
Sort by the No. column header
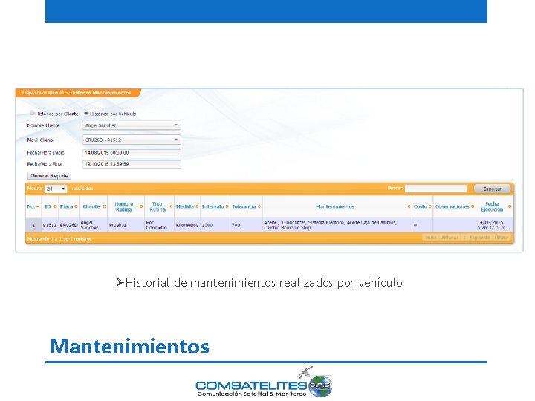click(33, 206)
